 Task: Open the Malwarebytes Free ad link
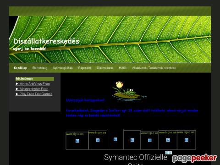32,89
